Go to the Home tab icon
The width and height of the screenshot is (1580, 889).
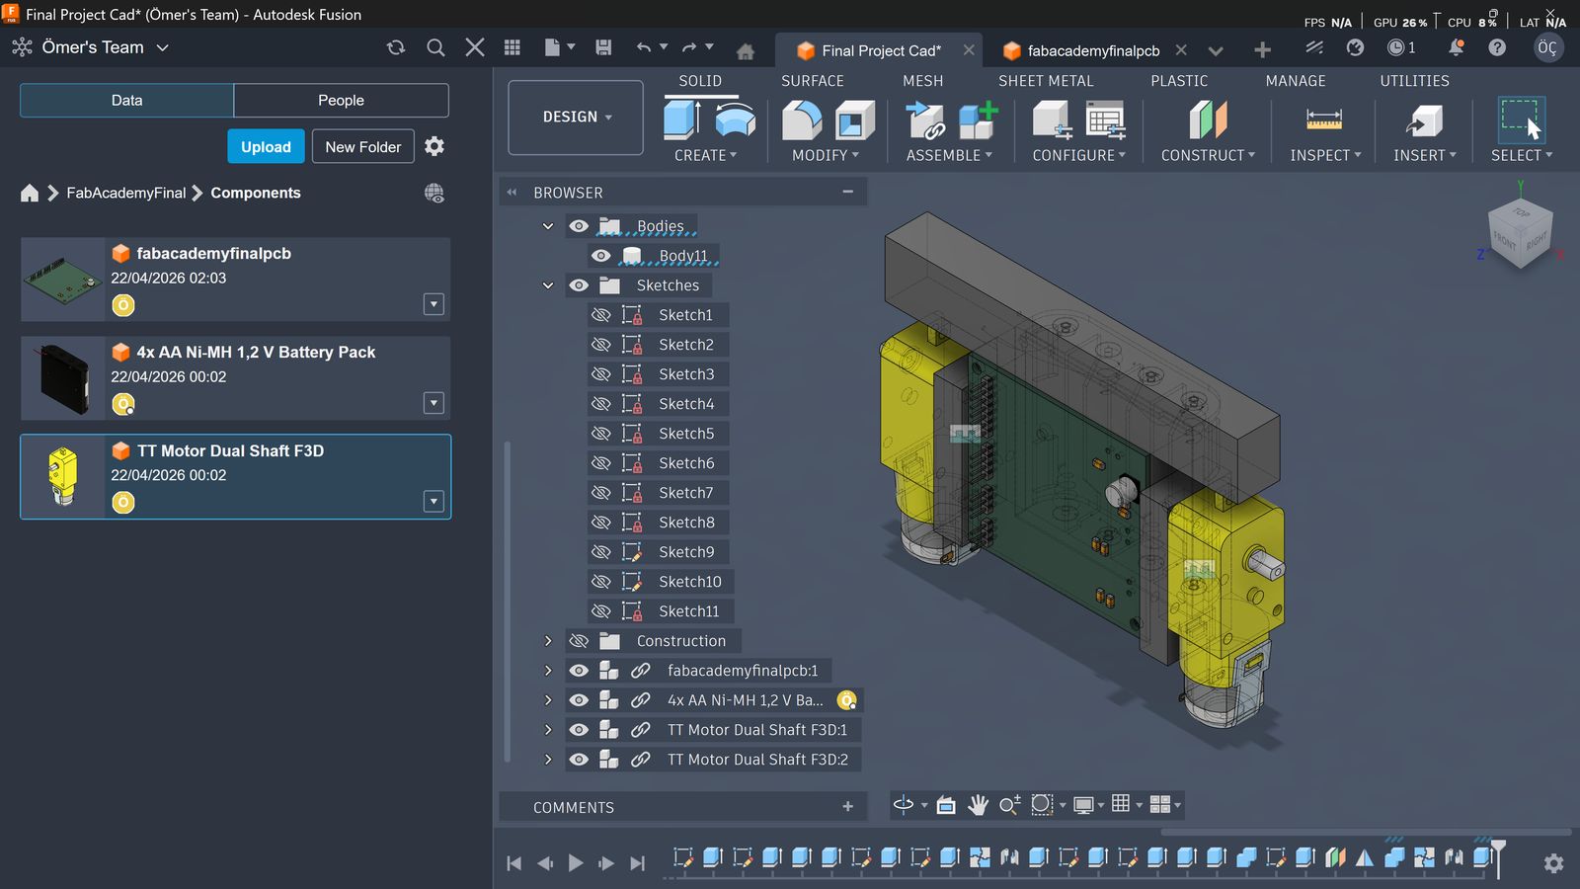coord(746,50)
